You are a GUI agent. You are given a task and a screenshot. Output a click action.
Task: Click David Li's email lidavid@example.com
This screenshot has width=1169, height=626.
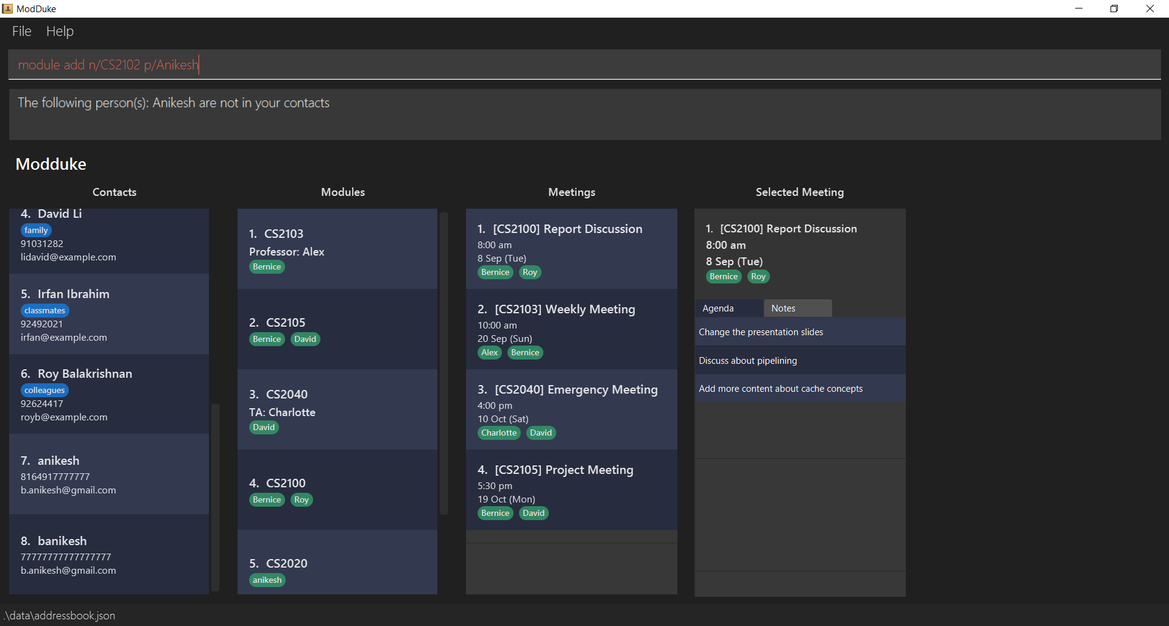coord(68,257)
